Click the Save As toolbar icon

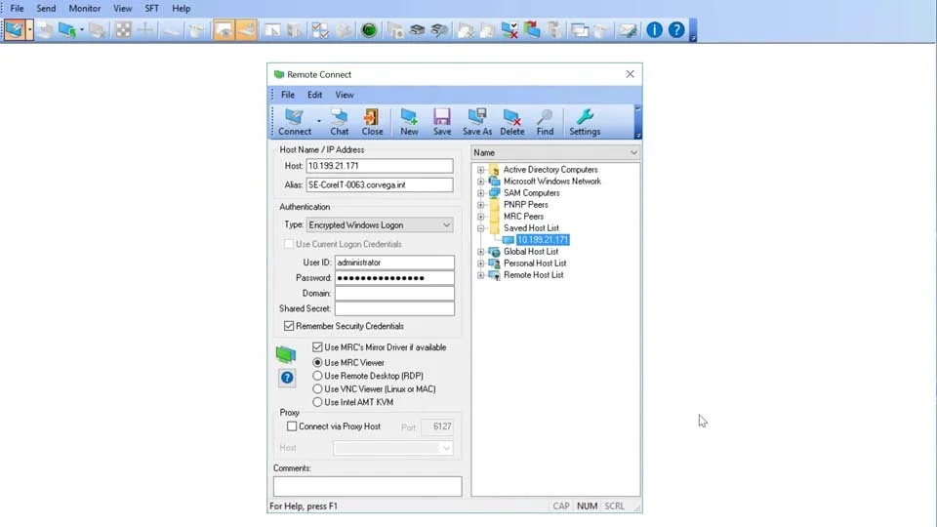(476, 122)
